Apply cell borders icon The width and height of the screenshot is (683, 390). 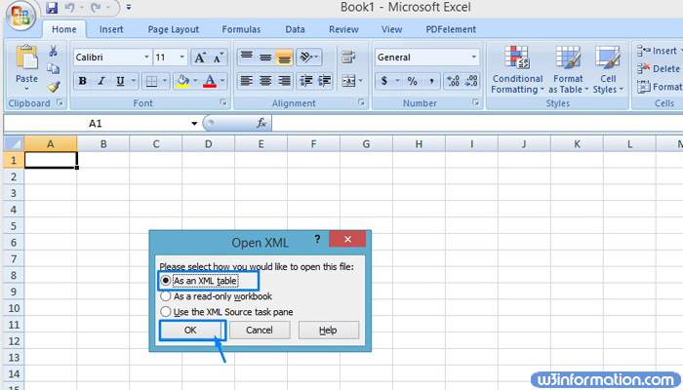[151, 81]
